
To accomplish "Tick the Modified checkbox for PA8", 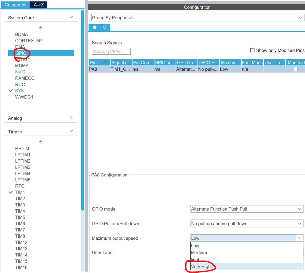I will click(x=296, y=69).
